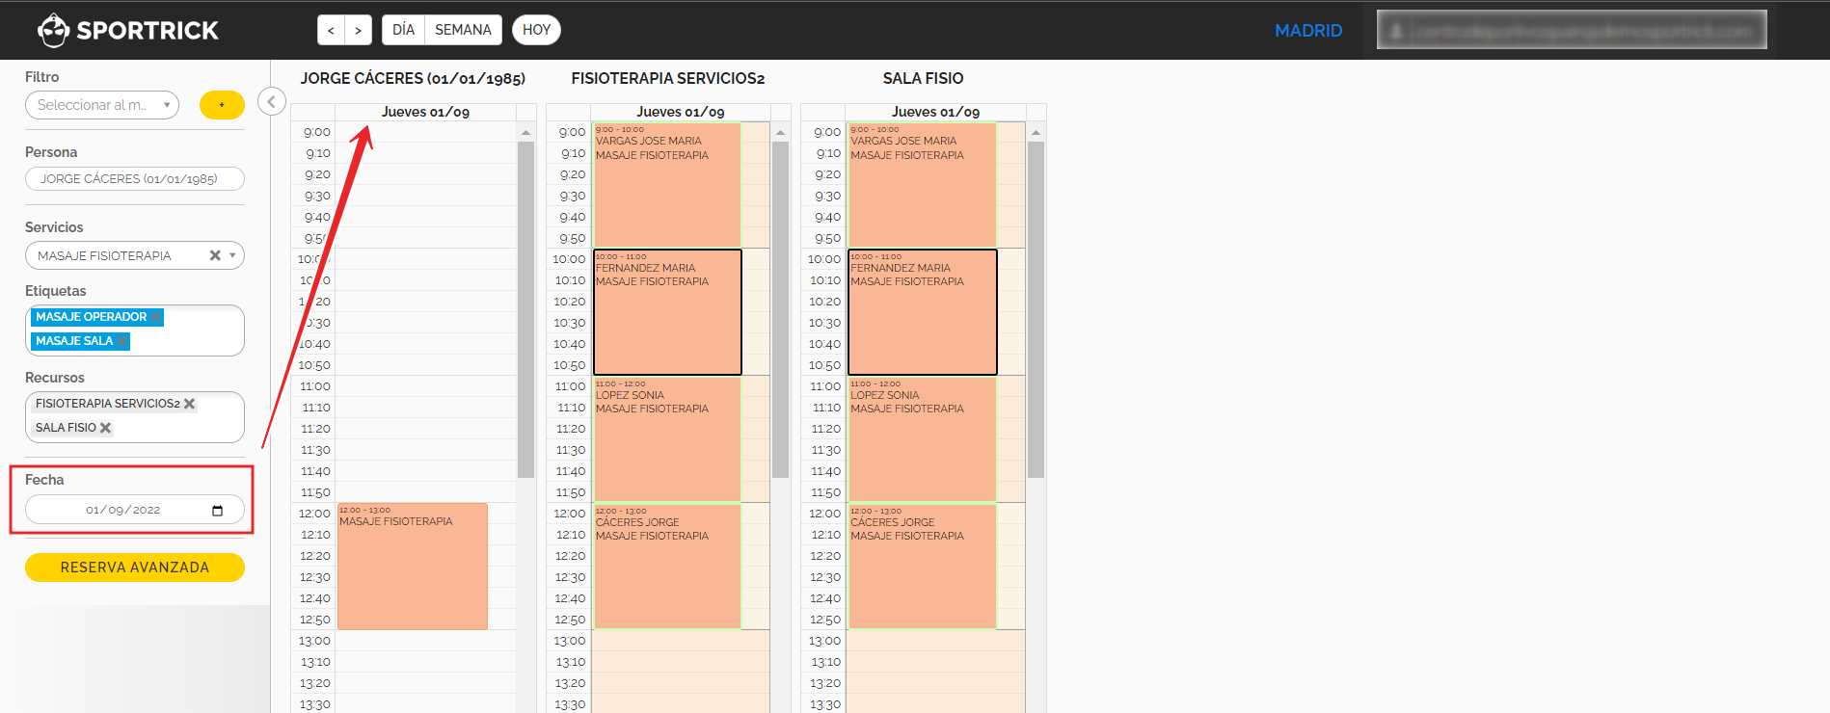Open LOPEZ SONIA booking in SALA FISIO
This screenshot has width=1830, height=713.
[923, 439]
